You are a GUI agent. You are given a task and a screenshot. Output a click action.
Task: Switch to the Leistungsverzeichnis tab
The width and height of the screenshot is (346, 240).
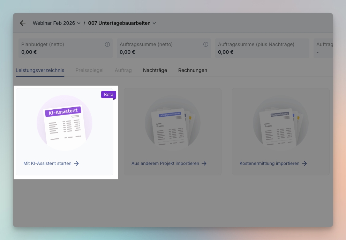pos(40,70)
